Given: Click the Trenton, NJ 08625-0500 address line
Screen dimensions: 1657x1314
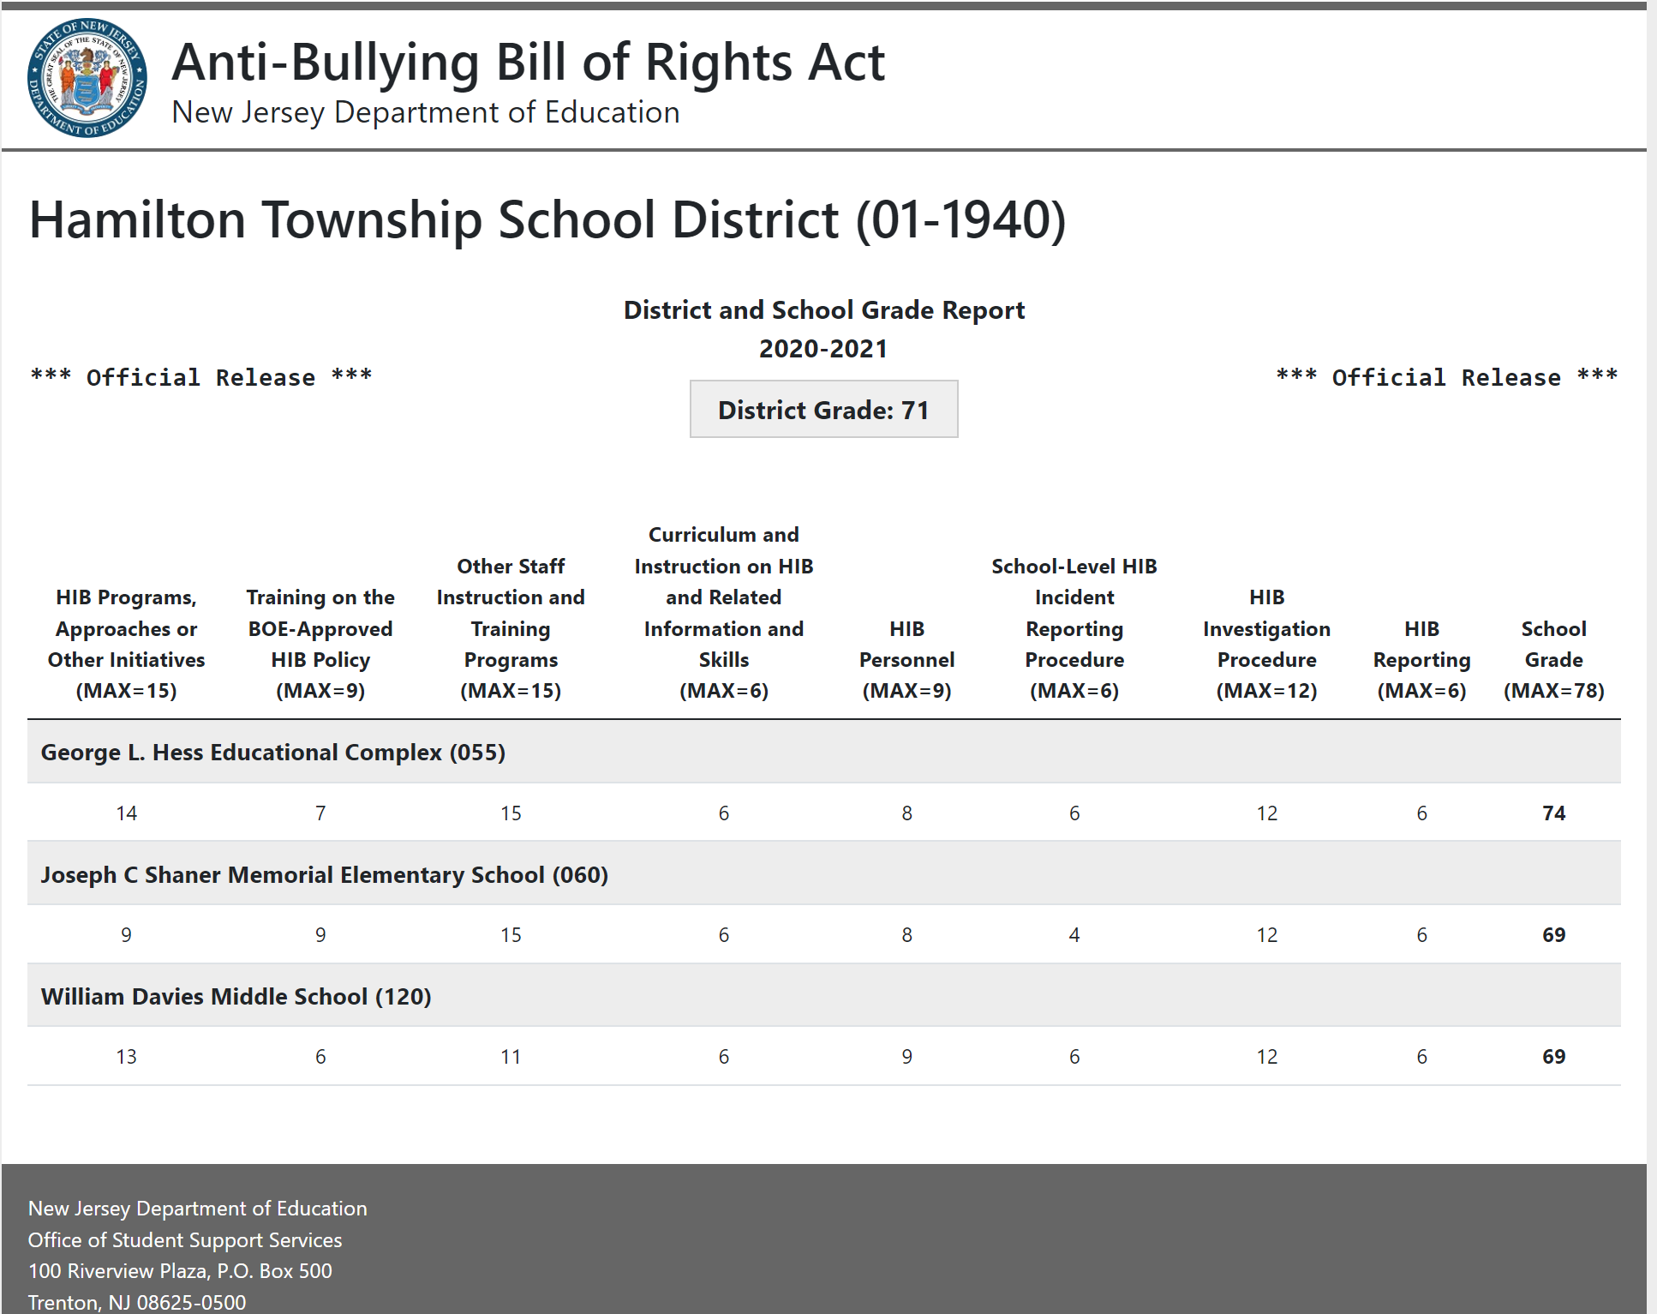Looking at the screenshot, I should coord(137,1302).
